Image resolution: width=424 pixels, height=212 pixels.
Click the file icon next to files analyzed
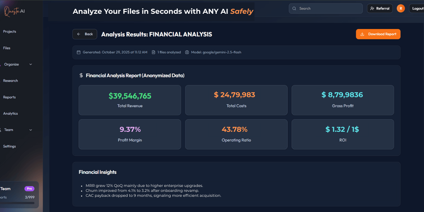point(153,52)
